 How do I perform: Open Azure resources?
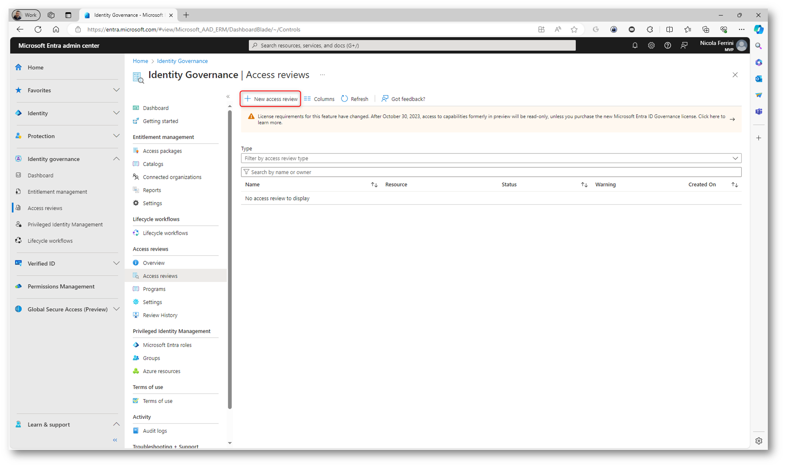pyautogui.click(x=161, y=371)
